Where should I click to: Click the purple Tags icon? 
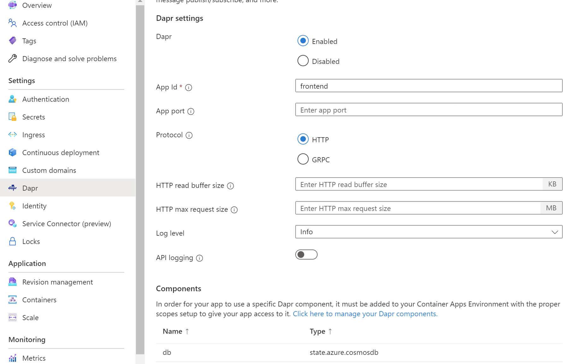13,41
